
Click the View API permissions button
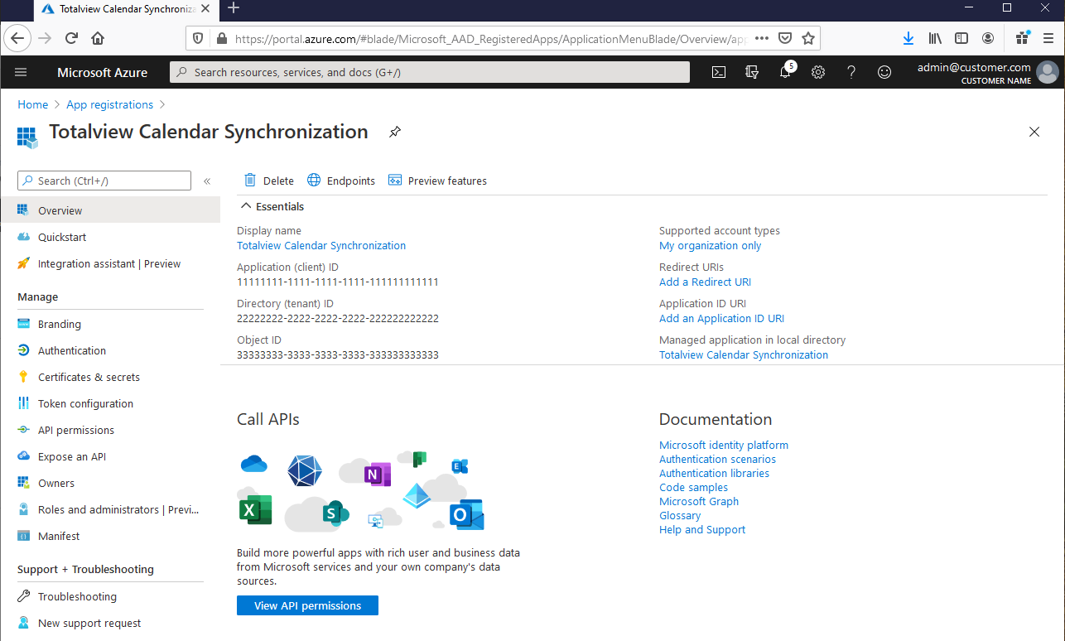click(307, 605)
